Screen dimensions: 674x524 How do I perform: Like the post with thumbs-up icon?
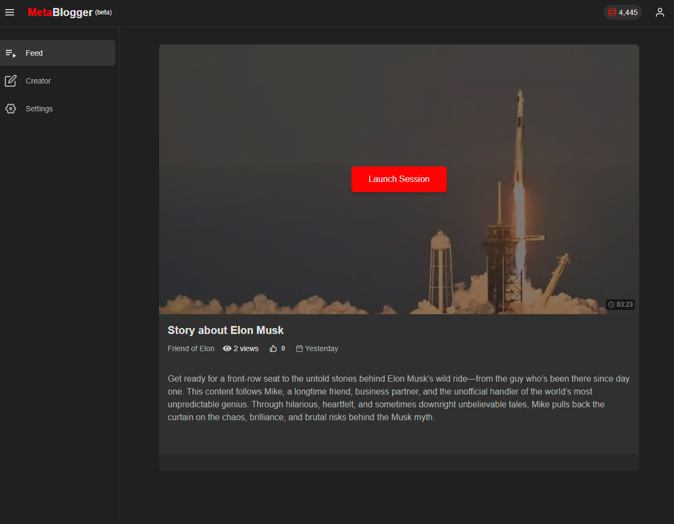273,348
